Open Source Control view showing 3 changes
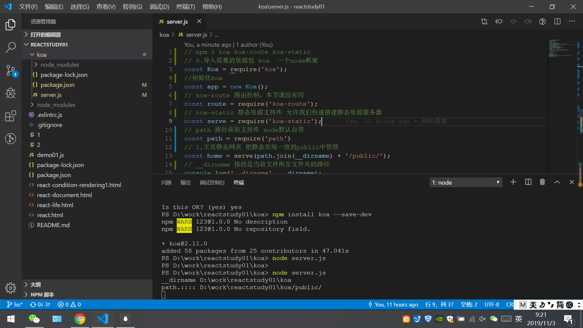Image resolution: width=583 pixels, height=328 pixels. pos(11,70)
